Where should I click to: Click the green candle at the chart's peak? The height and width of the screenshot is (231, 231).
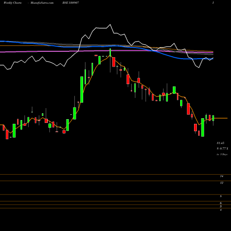pyautogui.click(x=110, y=52)
